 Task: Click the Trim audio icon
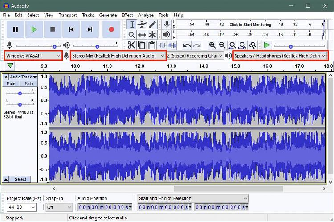tap(162, 45)
